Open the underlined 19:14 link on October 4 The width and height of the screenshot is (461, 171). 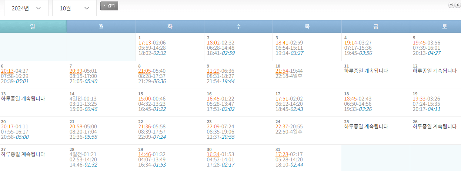351,43
